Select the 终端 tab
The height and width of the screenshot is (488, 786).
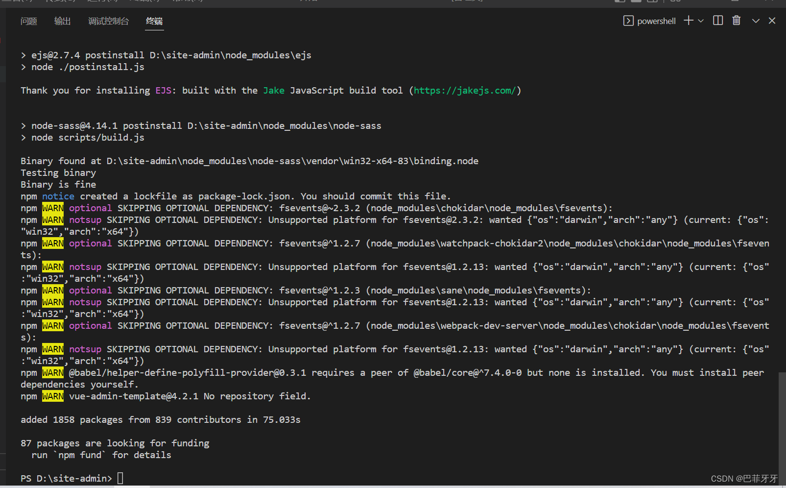pyautogui.click(x=154, y=21)
